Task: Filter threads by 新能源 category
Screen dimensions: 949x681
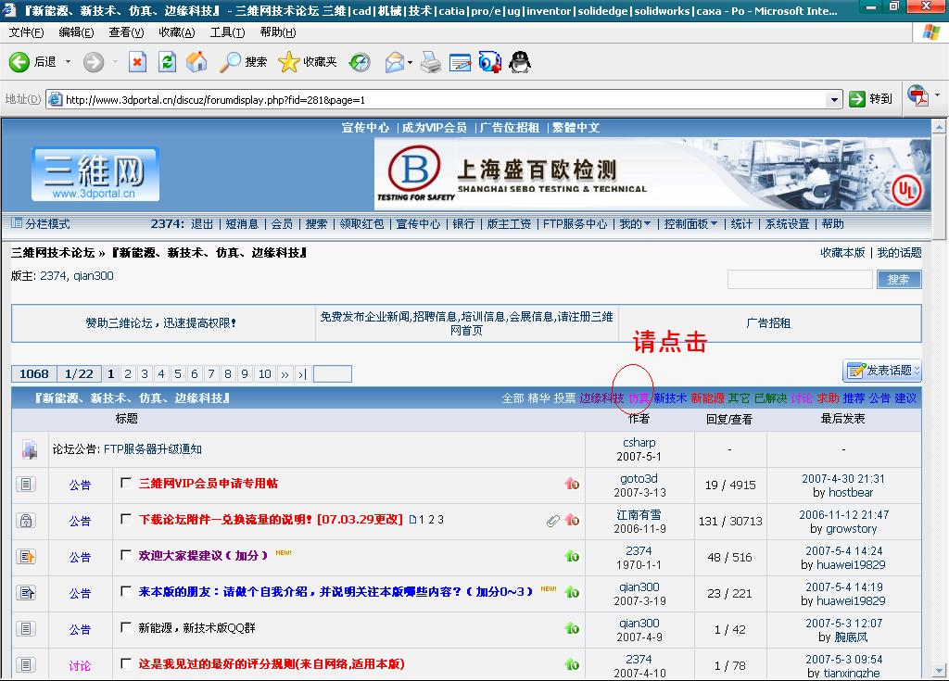Action: click(707, 398)
